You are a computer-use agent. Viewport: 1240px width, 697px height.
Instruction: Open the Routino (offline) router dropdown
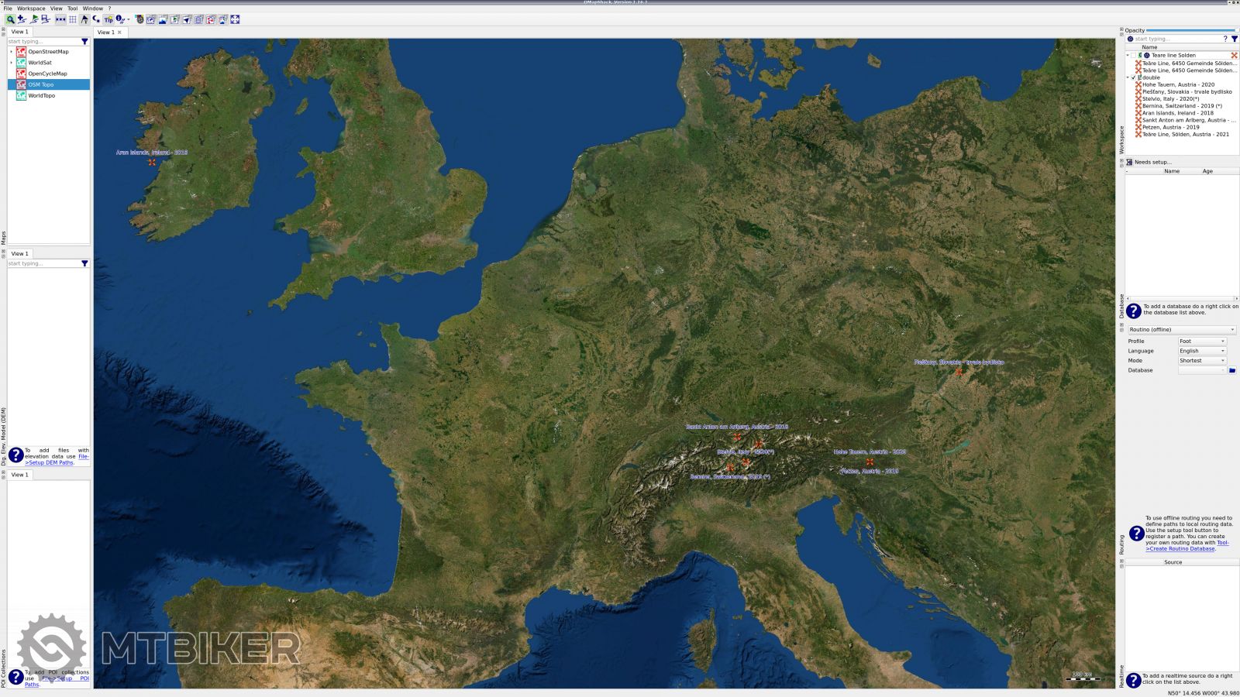click(1181, 330)
